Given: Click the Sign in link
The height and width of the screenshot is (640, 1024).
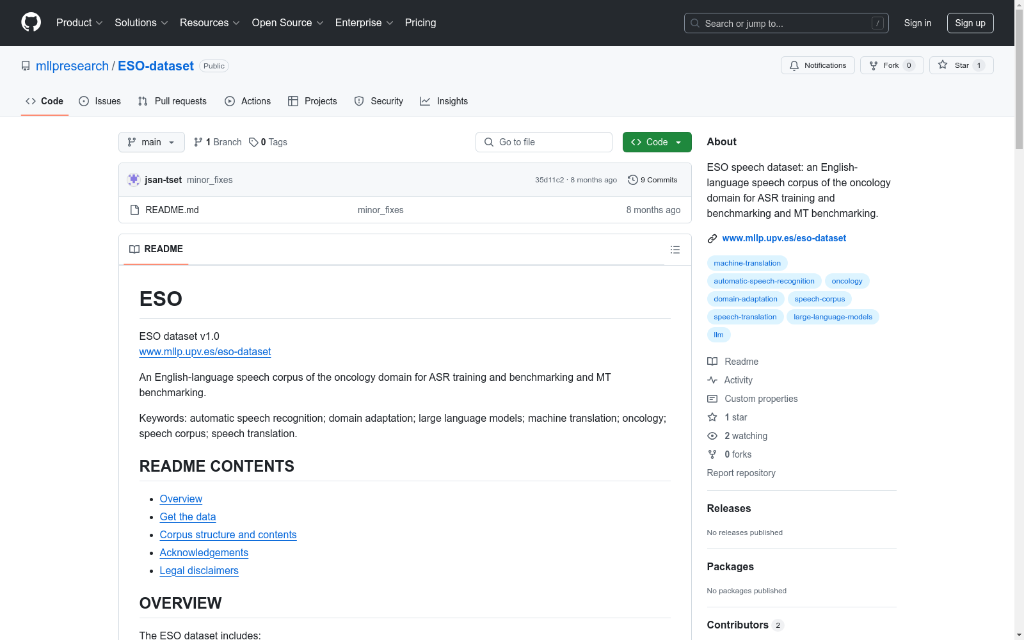Looking at the screenshot, I should (918, 23).
